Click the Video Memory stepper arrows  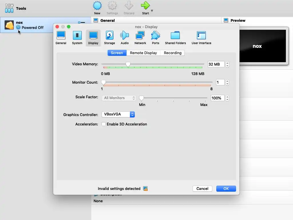(x=227, y=64)
